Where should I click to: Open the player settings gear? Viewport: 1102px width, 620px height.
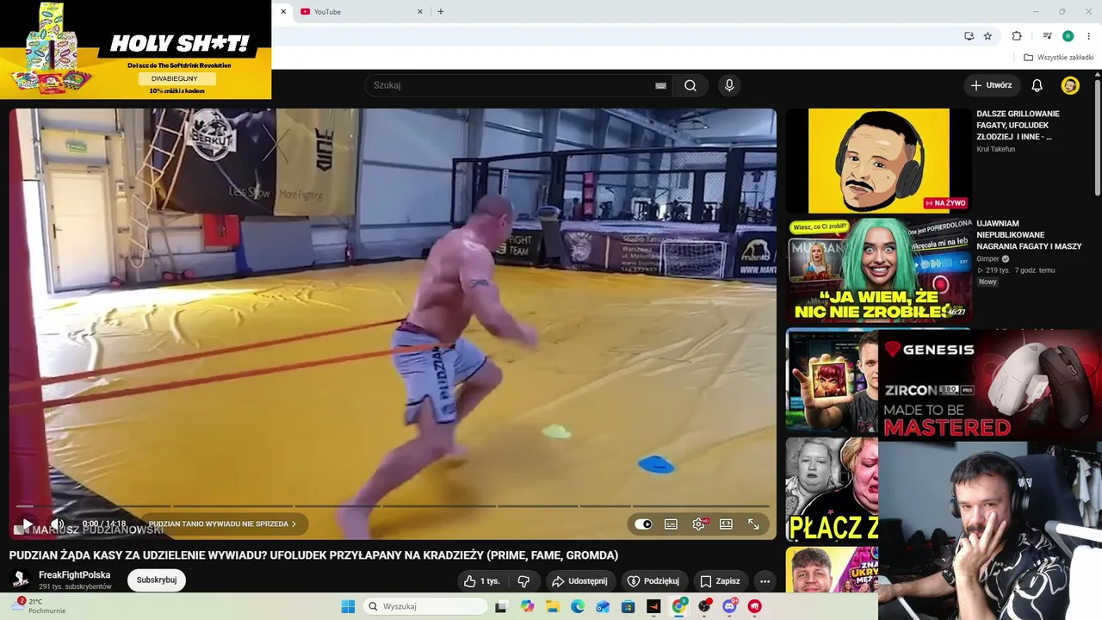[698, 524]
